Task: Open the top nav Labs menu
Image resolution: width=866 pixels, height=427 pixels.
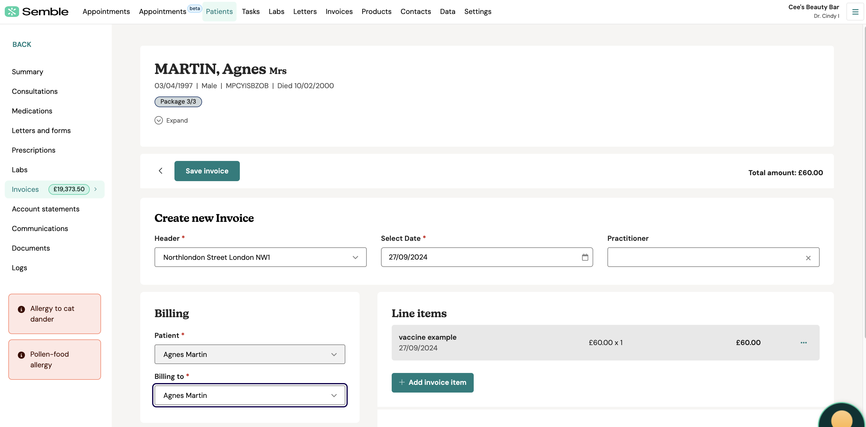Action: [x=276, y=11]
